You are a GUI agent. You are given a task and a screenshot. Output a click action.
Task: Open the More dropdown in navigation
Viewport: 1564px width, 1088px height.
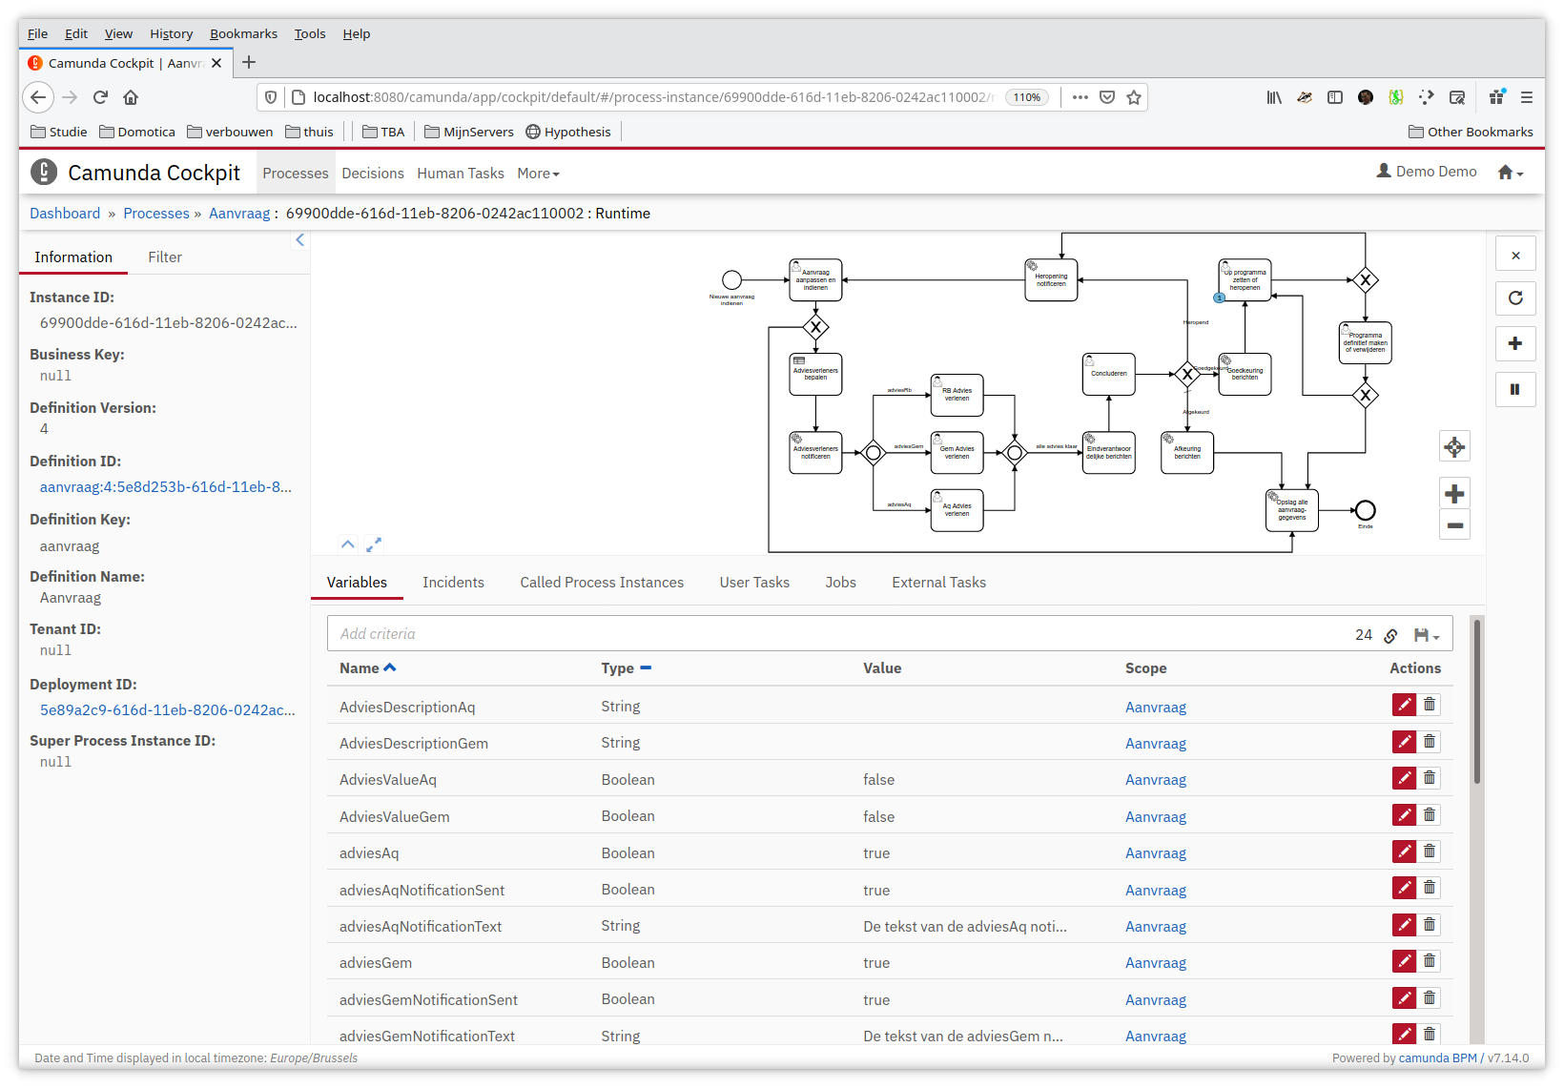[x=538, y=174]
